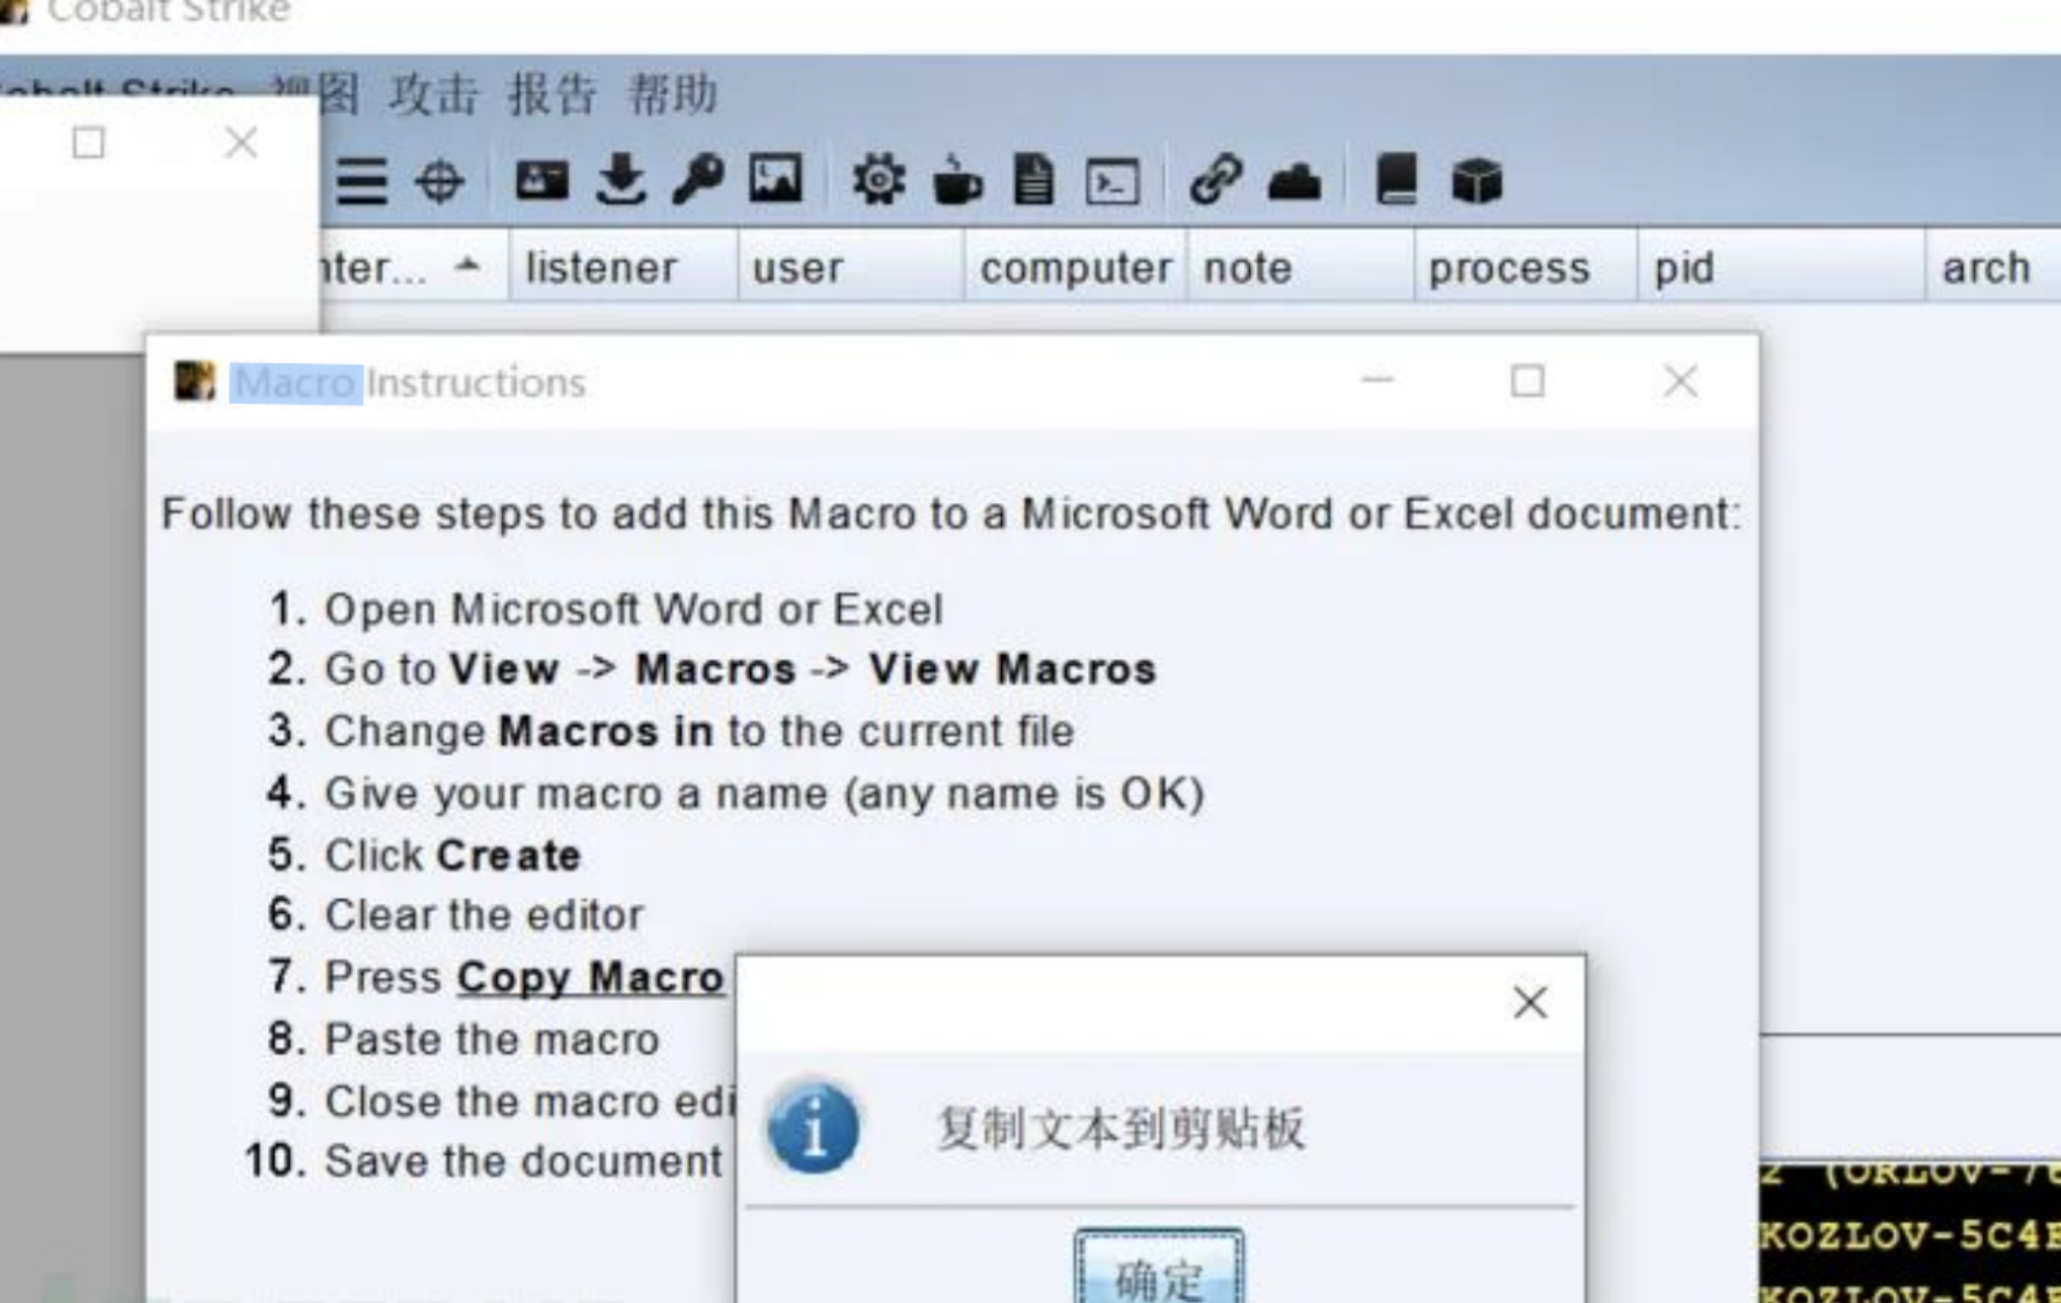2061x1303 pixels.
Task: Click the scripted web delivery terminal icon
Action: point(1112,182)
